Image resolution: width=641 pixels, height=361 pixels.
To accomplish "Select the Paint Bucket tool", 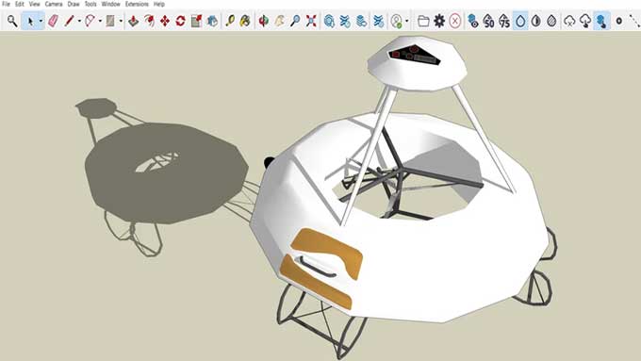I will pos(245,21).
